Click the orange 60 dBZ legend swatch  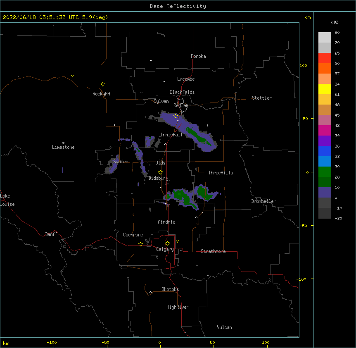325,68
